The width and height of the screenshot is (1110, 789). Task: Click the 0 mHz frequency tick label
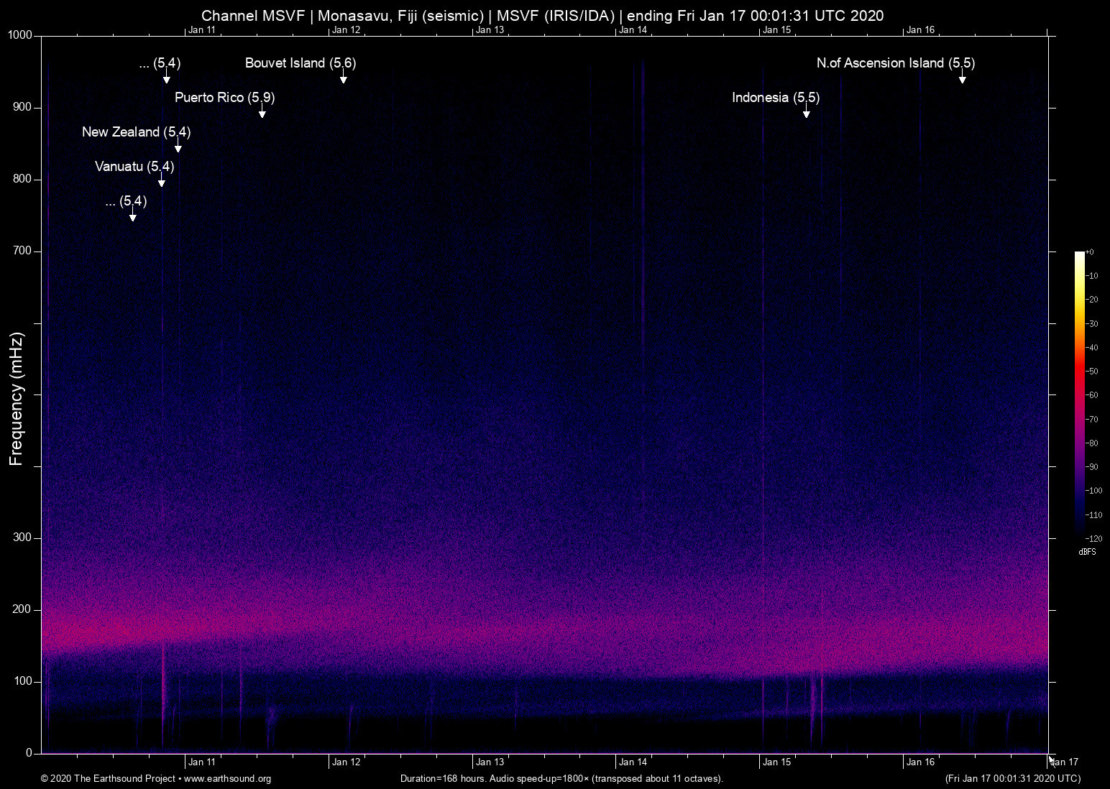pyautogui.click(x=29, y=753)
